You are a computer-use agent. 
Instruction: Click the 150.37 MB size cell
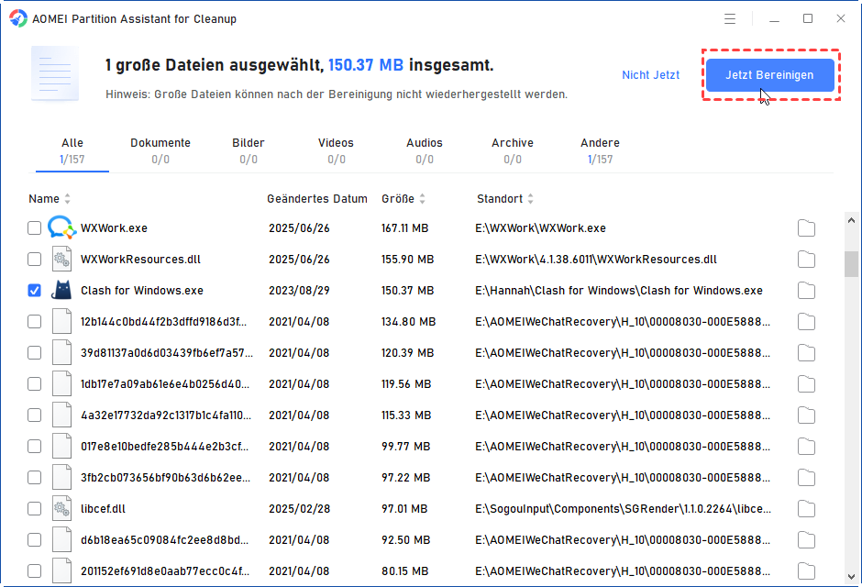[407, 290]
